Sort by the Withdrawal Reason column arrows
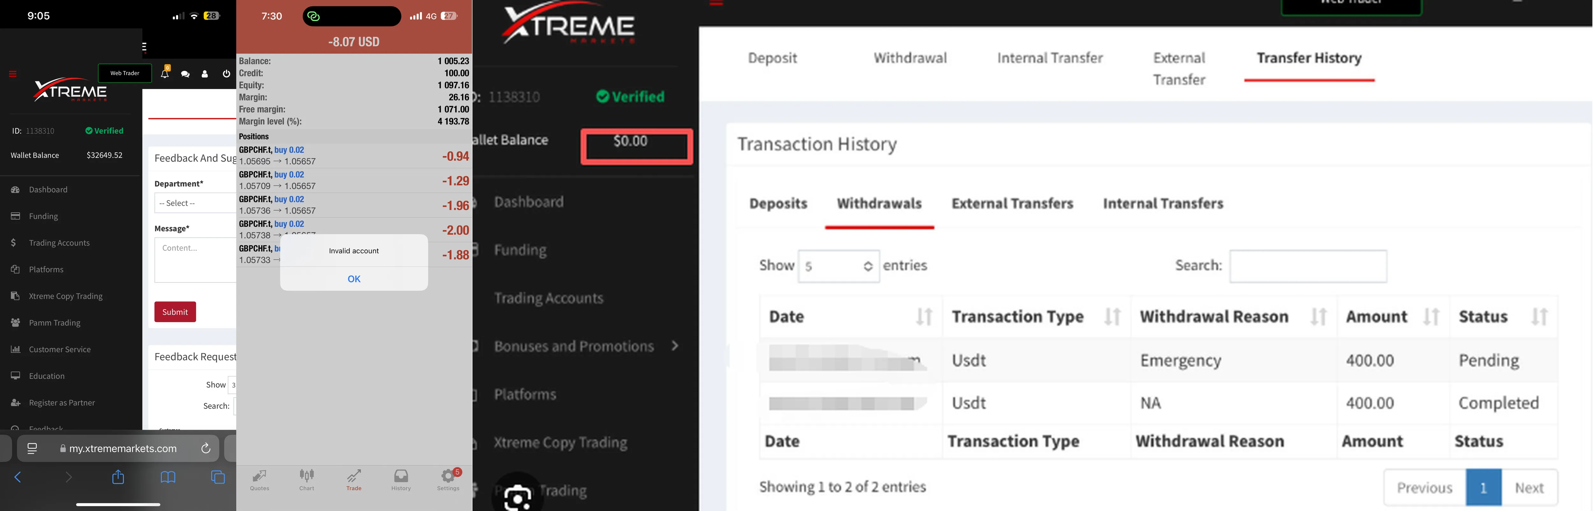This screenshot has height=511, width=1593. [1318, 316]
